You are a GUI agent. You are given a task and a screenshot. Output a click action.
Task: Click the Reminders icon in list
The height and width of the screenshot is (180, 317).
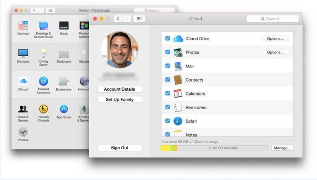178,107
